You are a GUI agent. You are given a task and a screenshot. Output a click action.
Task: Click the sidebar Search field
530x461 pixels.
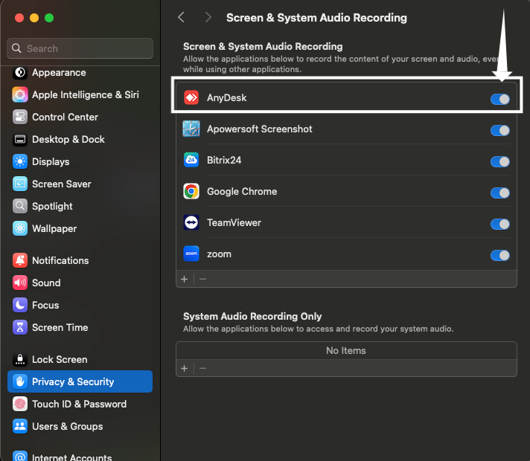pos(80,48)
